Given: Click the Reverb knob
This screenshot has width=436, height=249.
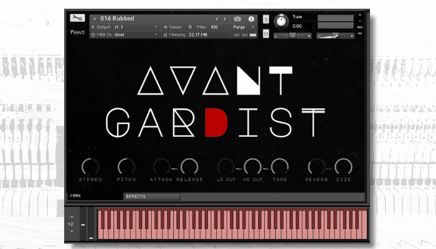Looking at the screenshot, I should pos(316,166).
